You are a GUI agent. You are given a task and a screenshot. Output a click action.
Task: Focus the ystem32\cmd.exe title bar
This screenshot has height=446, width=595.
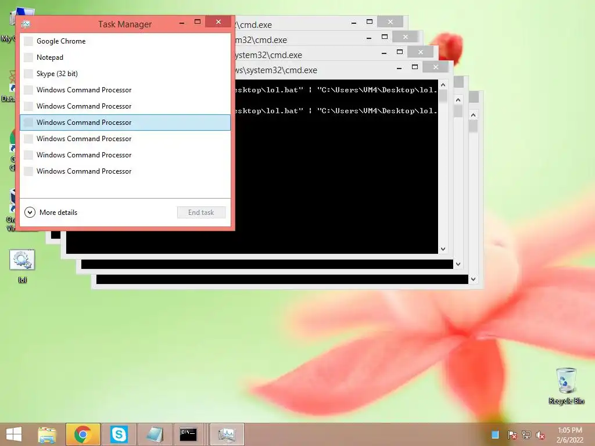click(306, 55)
